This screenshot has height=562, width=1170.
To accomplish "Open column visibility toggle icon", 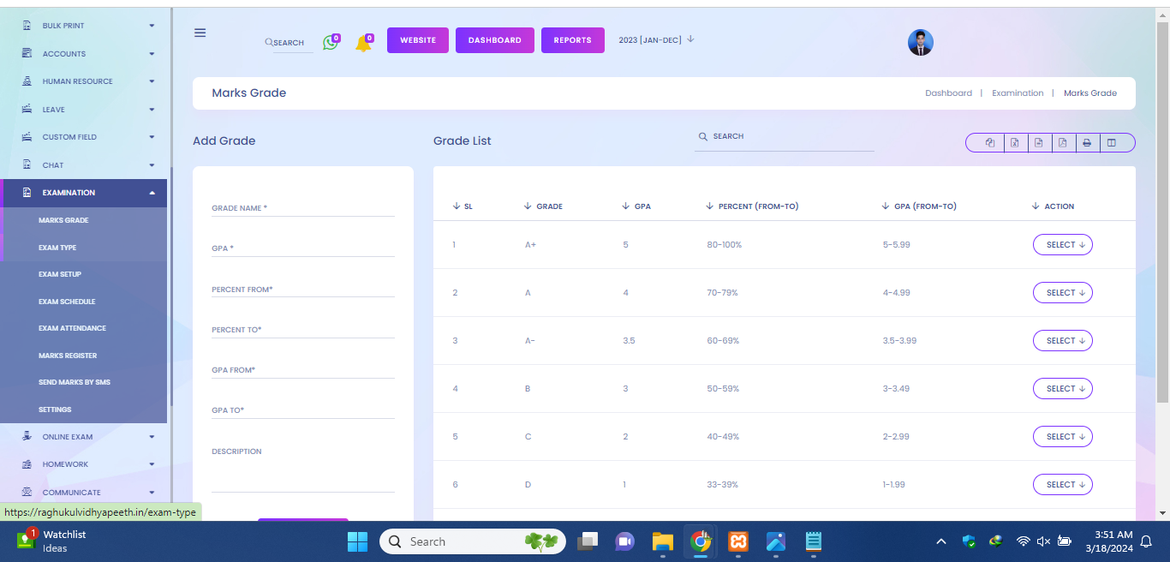I will (1112, 143).
